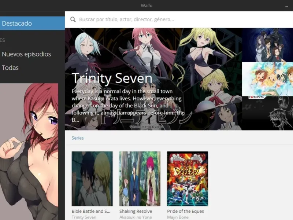Image resolution: width=293 pixels, height=220 pixels.
Task: Open the Trinity Seven featured banner title
Action: [x=112, y=78]
